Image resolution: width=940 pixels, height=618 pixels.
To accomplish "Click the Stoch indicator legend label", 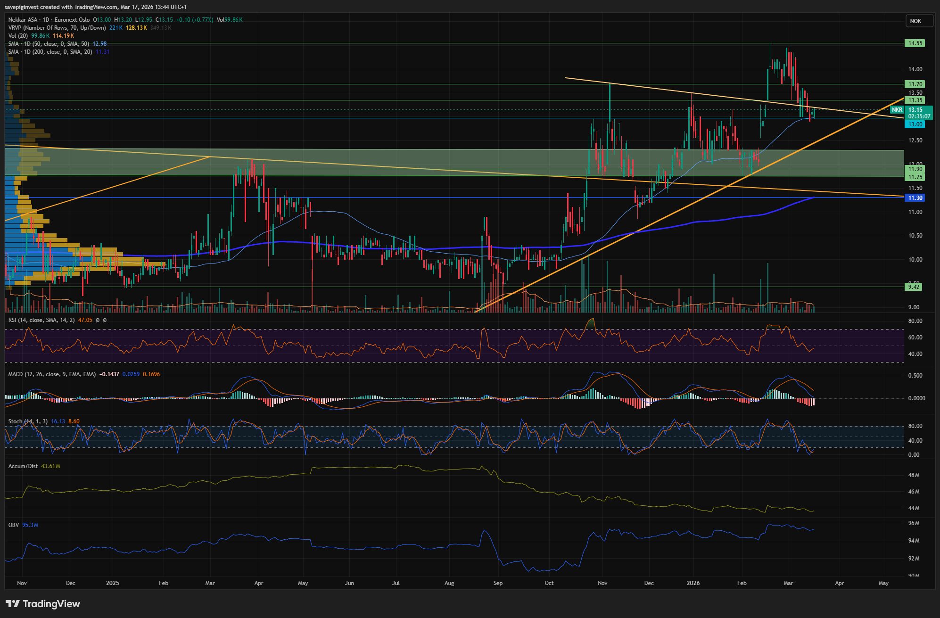I will coord(27,421).
